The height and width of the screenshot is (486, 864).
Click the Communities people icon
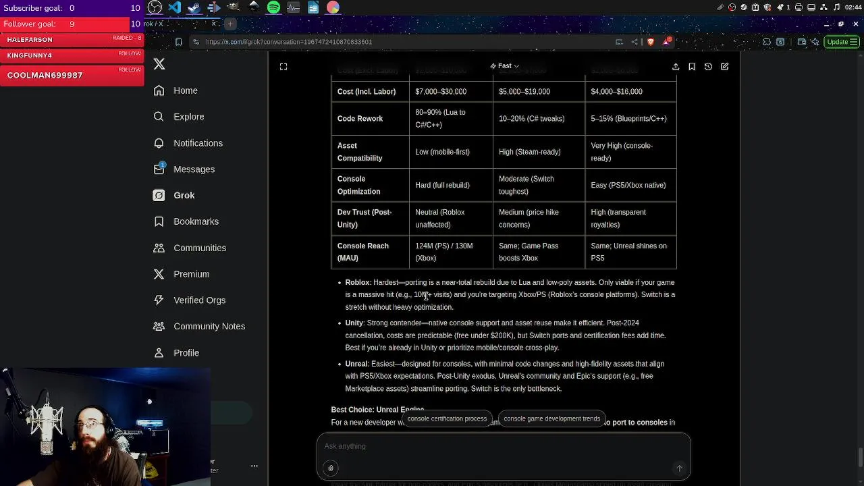(x=159, y=248)
